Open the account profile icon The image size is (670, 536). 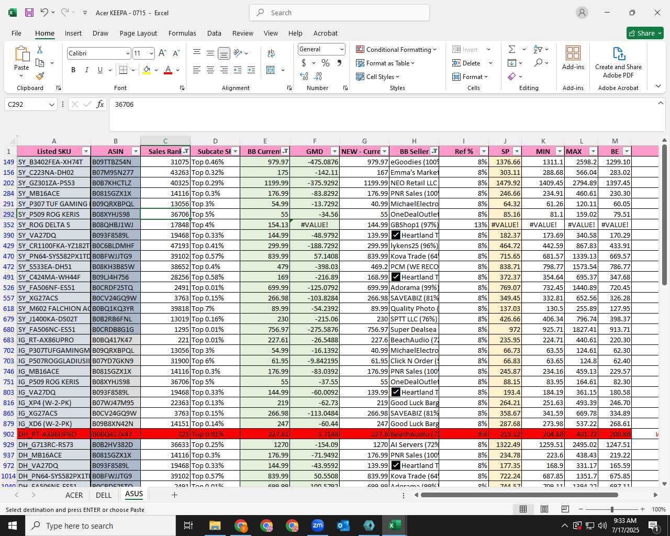(x=582, y=13)
